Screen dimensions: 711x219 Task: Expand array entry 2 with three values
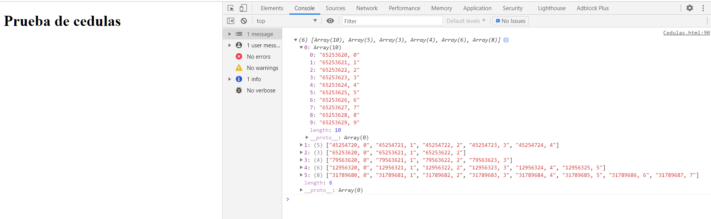coord(301,153)
